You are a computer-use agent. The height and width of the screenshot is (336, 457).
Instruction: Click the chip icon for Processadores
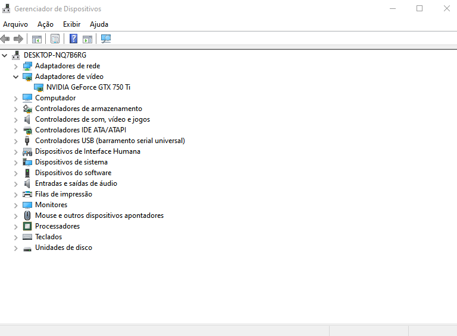point(27,226)
